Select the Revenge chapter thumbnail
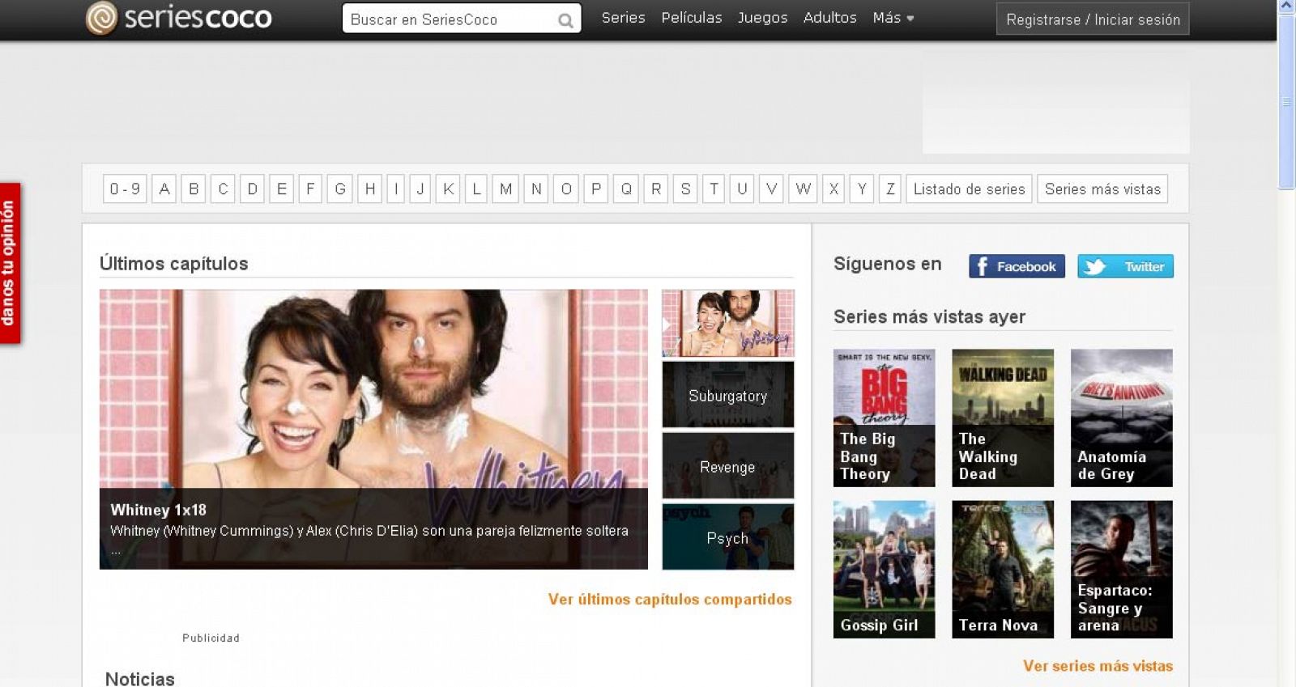The width and height of the screenshot is (1296, 687). [728, 466]
